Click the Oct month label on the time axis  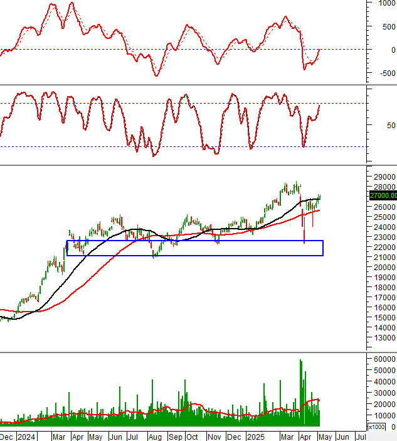point(192,437)
